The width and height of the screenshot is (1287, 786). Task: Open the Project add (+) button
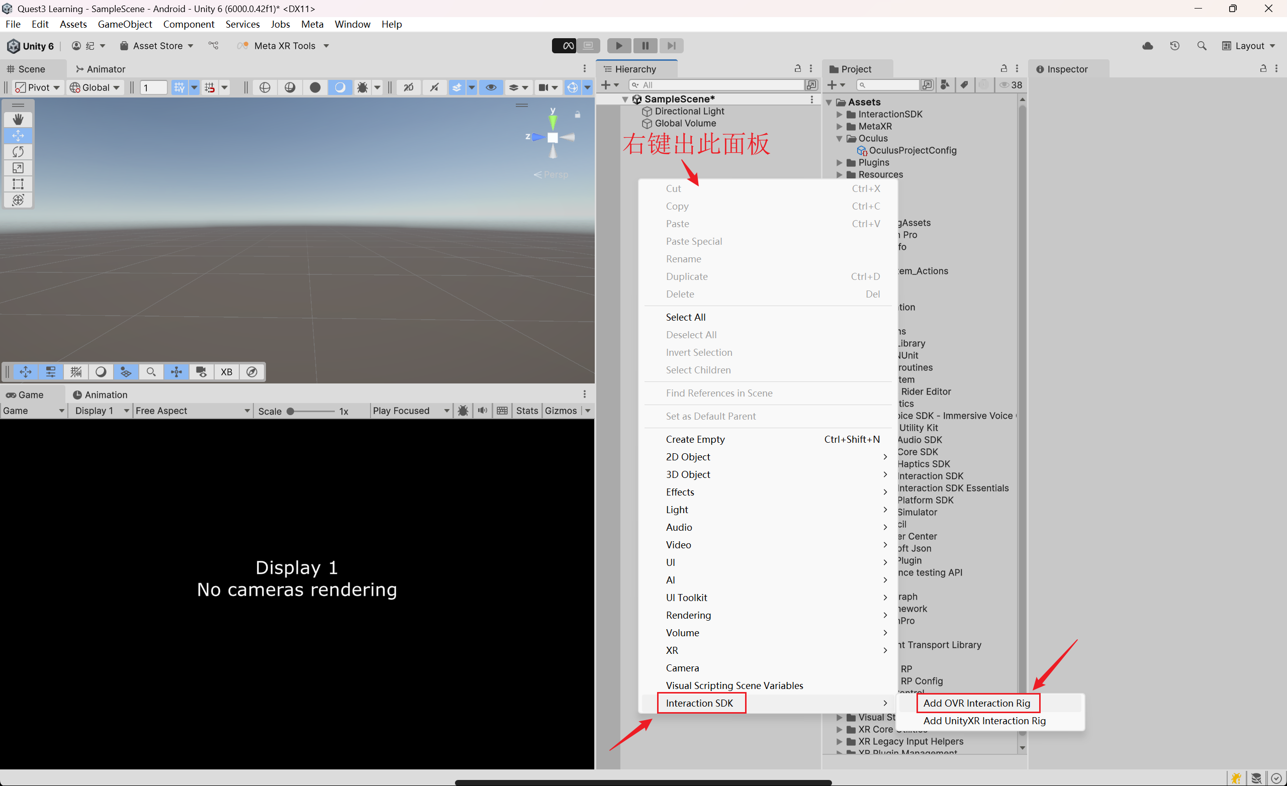coord(836,85)
